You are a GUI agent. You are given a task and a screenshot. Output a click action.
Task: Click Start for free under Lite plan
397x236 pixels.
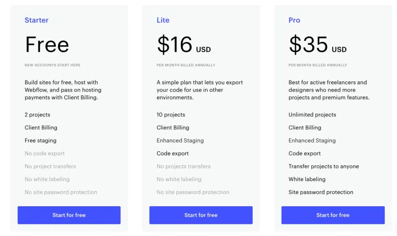tap(201, 215)
